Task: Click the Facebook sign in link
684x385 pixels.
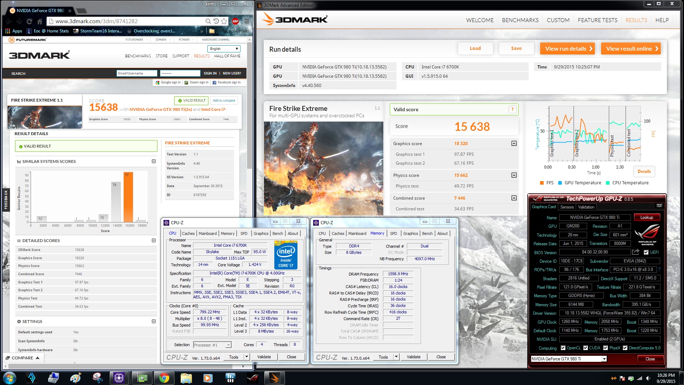Action: coord(227,82)
